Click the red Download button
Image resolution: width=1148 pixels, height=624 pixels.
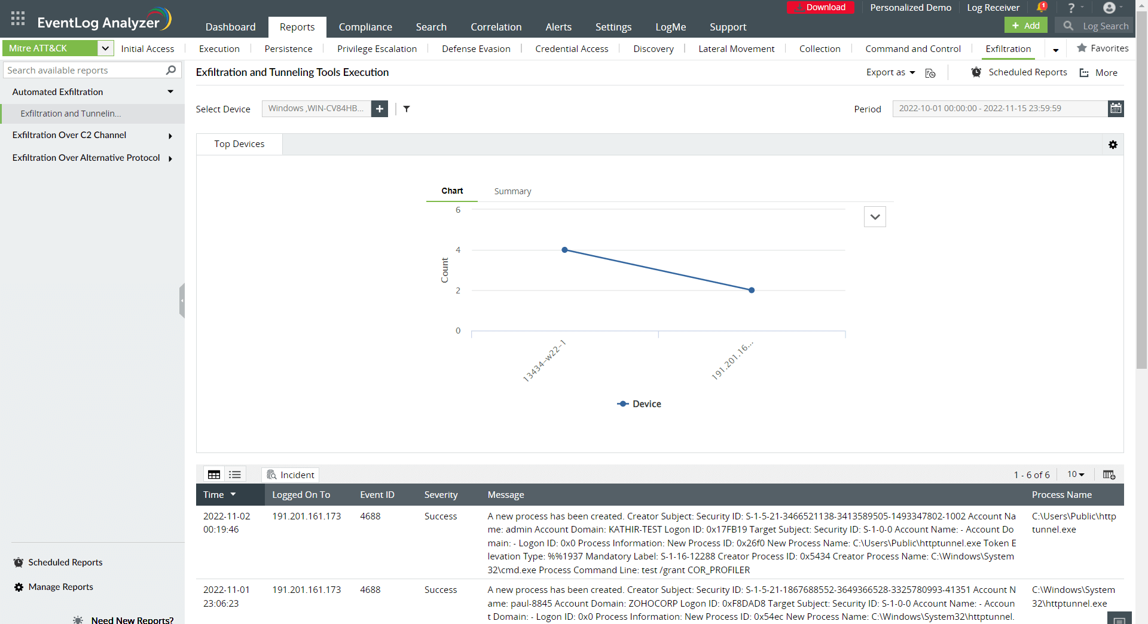(x=820, y=7)
